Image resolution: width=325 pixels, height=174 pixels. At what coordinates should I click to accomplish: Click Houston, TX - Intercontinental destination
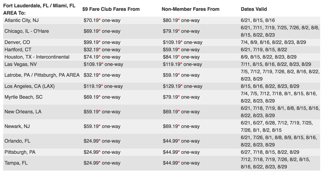click(37, 57)
